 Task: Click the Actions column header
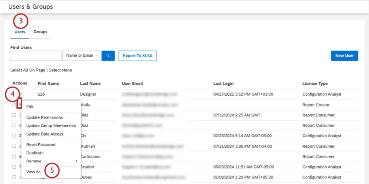coord(20,83)
